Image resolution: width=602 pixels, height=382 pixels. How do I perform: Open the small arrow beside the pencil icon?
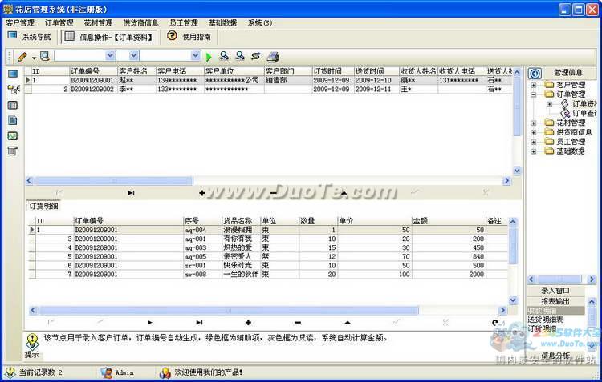(34, 58)
